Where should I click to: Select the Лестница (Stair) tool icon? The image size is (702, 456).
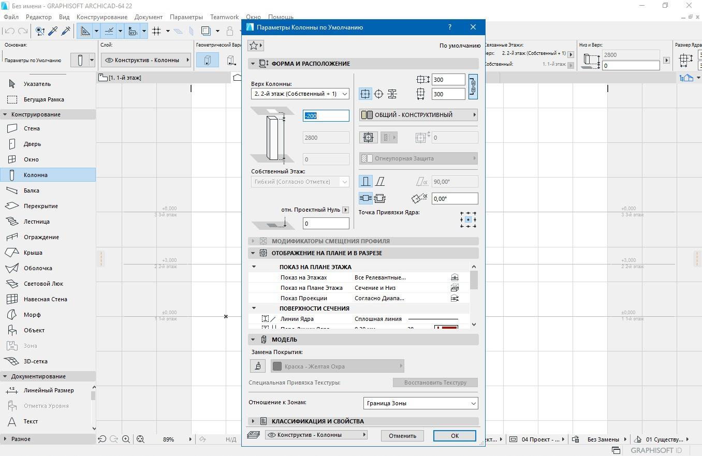click(x=12, y=222)
